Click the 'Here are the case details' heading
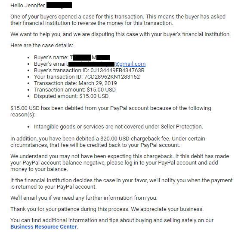 (42, 46)
